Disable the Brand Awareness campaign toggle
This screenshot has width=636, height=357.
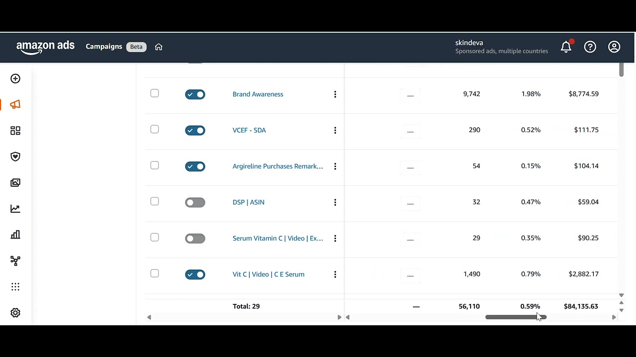click(x=195, y=94)
